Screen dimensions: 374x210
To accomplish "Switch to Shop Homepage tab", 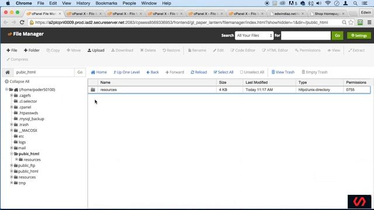I will [327, 14].
